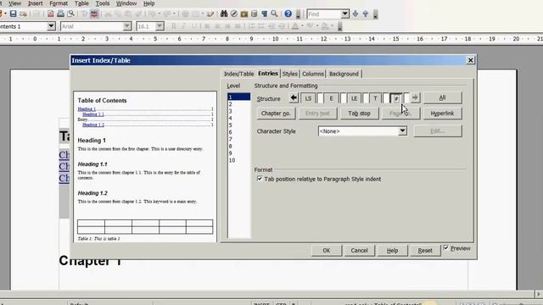
Task: Click the dialog Help button
Action: tap(392, 251)
